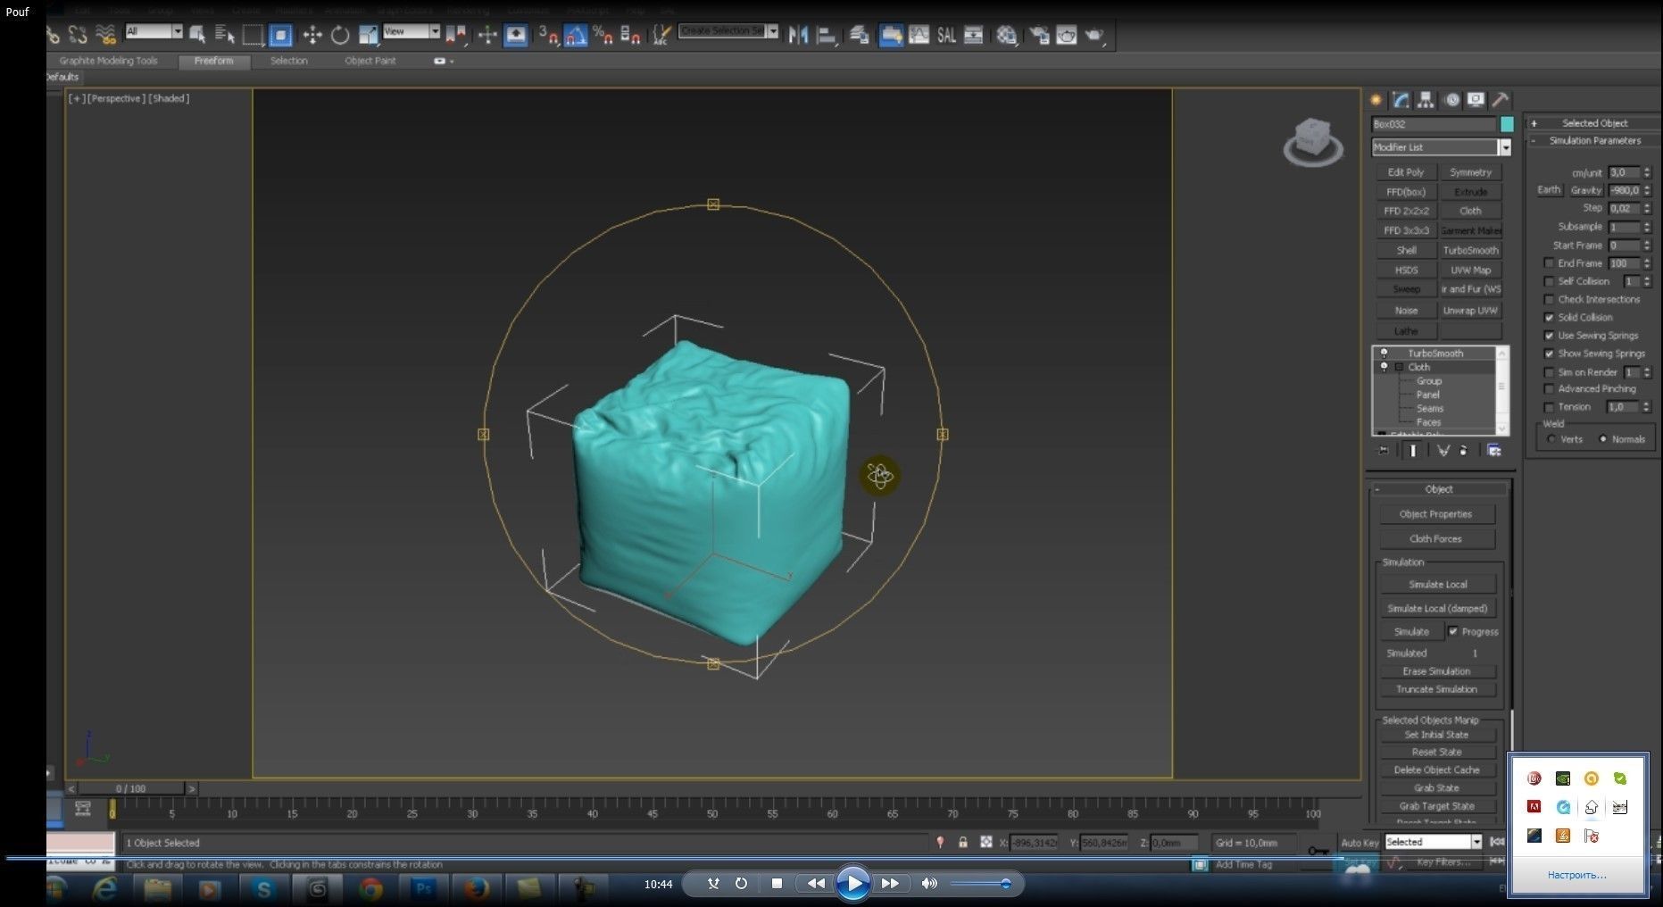Image resolution: width=1663 pixels, height=907 pixels.
Task: Open the Hierarchy panel tab icon
Action: click(x=1426, y=100)
